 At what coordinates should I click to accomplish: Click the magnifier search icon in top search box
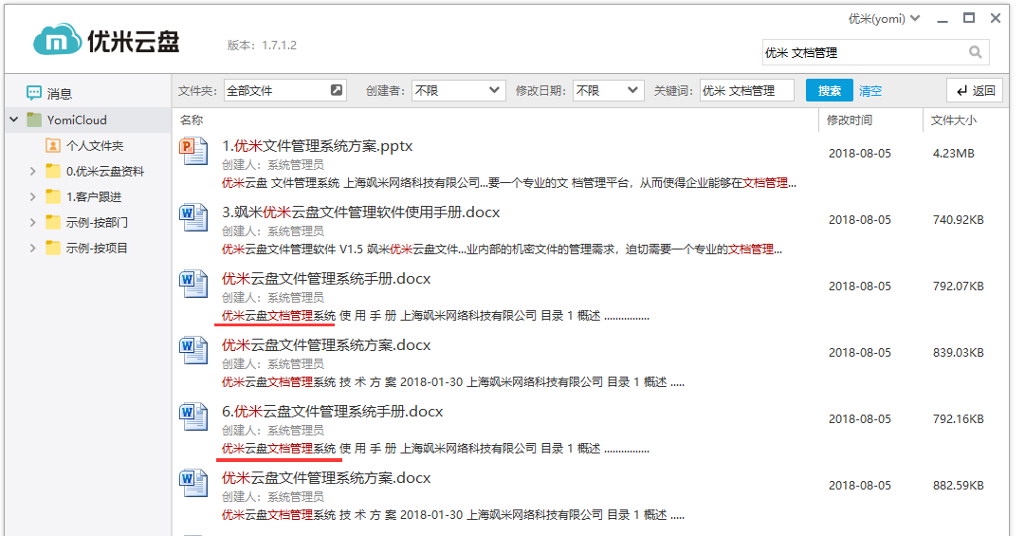pyautogui.click(x=975, y=52)
